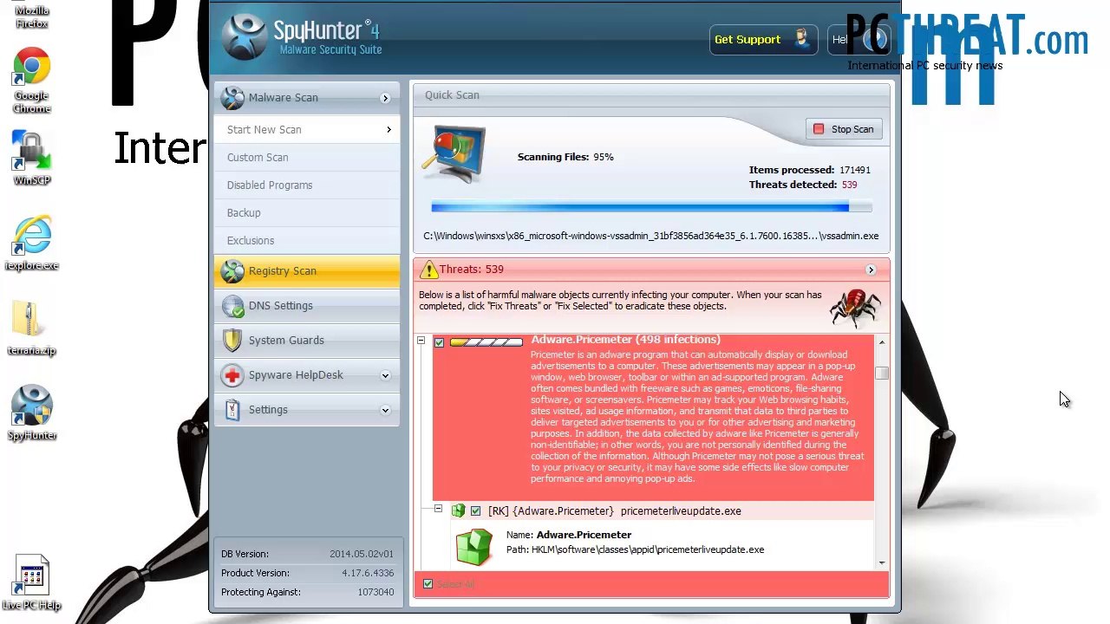Open Google Chrome desktop icon
1110x624 pixels.
click(32, 81)
